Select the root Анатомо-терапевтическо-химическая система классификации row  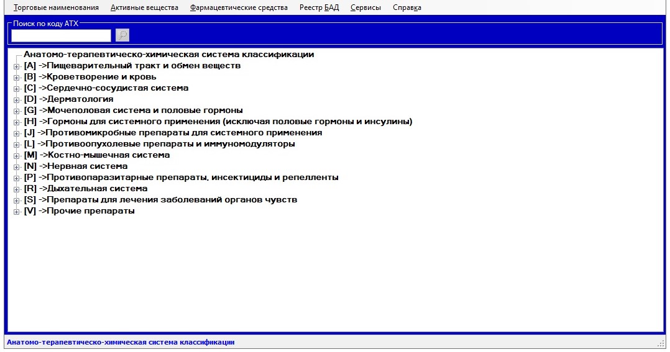pyautogui.click(x=169, y=54)
